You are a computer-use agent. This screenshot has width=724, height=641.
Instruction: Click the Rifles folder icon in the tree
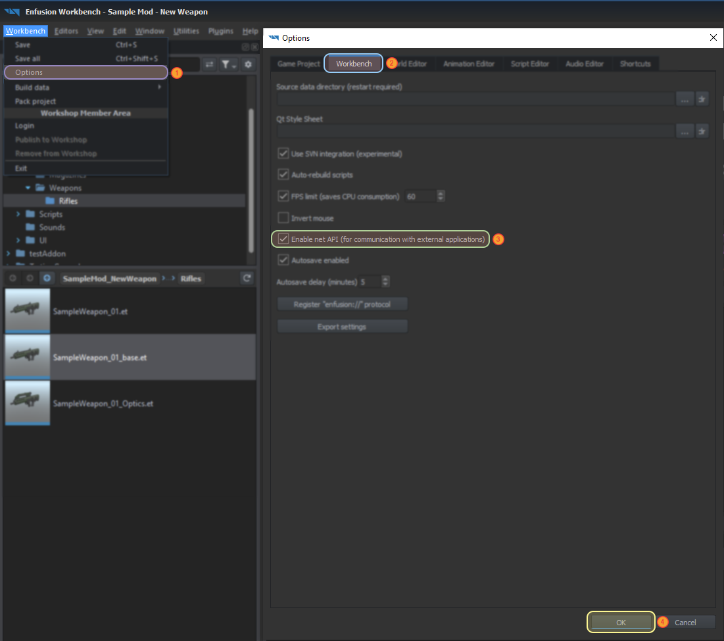pos(51,201)
